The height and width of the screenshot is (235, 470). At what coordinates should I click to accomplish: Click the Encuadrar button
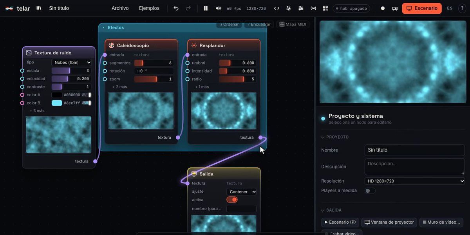click(259, 24)
